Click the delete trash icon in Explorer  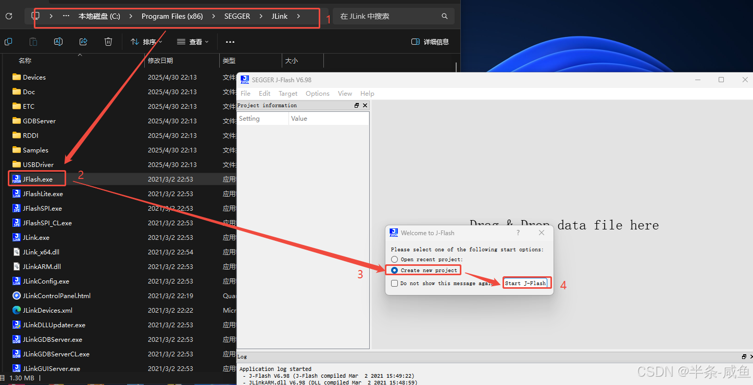pyautogui.click(x=108, y=42)
